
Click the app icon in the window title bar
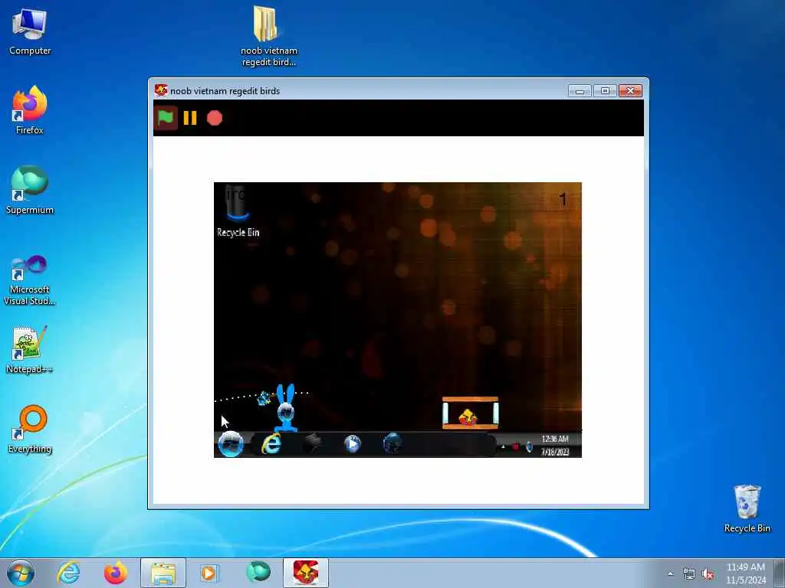pos(161,90)
